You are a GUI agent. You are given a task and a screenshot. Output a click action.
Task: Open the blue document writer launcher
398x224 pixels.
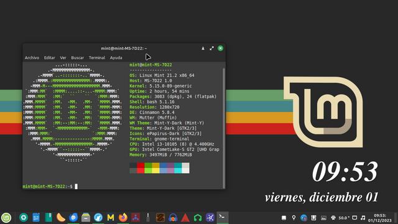36,218
